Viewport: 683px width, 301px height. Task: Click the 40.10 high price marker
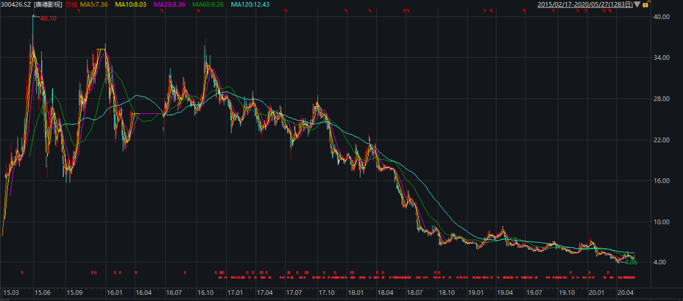47,18
